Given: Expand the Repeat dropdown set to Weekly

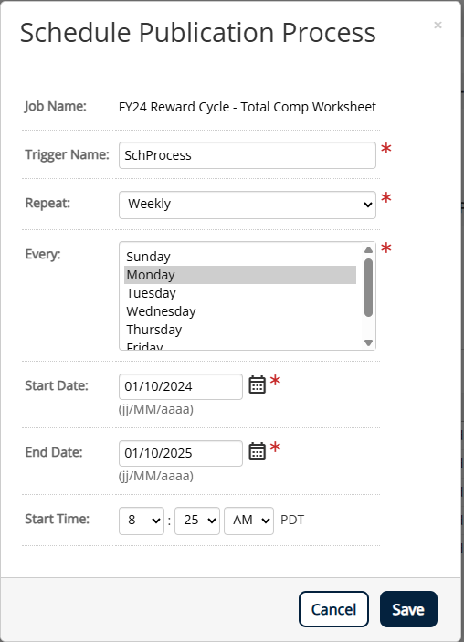Looking at the screenshot, I should pos(248,205).
